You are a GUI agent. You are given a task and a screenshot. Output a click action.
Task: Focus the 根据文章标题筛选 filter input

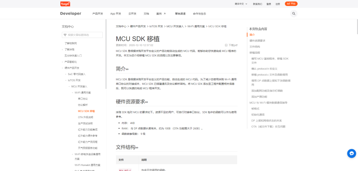pos(82,35)
